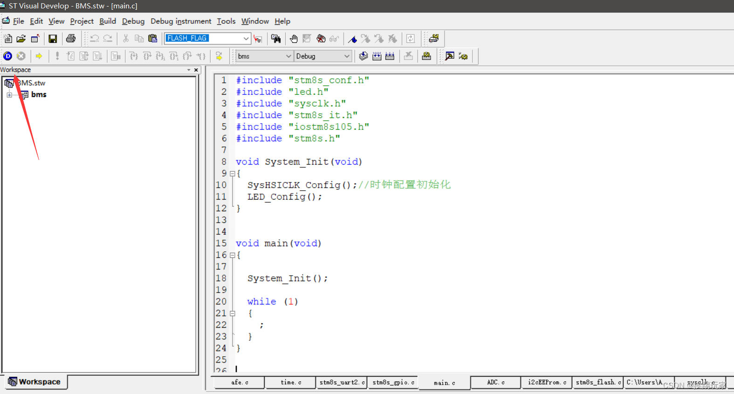Click the New file icon

(x=8, y=39)
